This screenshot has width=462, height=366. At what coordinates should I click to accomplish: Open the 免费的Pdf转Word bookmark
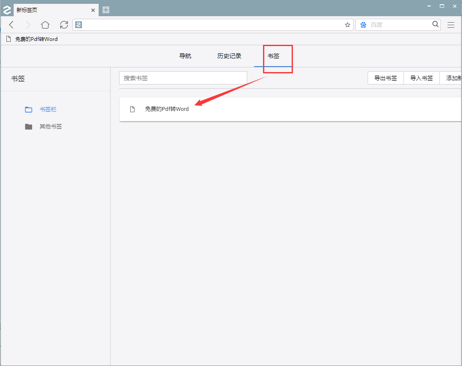[167, 109]
